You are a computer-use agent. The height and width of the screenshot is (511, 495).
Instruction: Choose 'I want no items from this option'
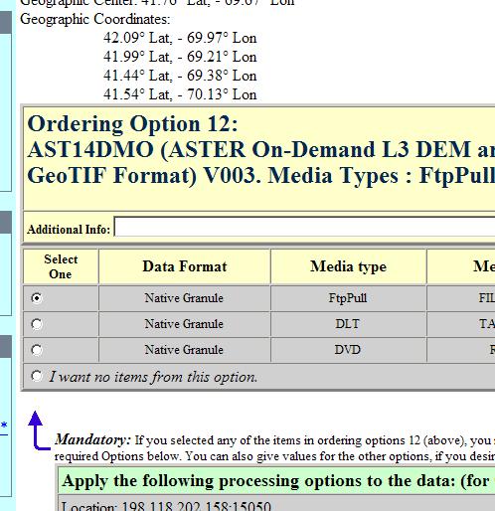tap(37, 376)
